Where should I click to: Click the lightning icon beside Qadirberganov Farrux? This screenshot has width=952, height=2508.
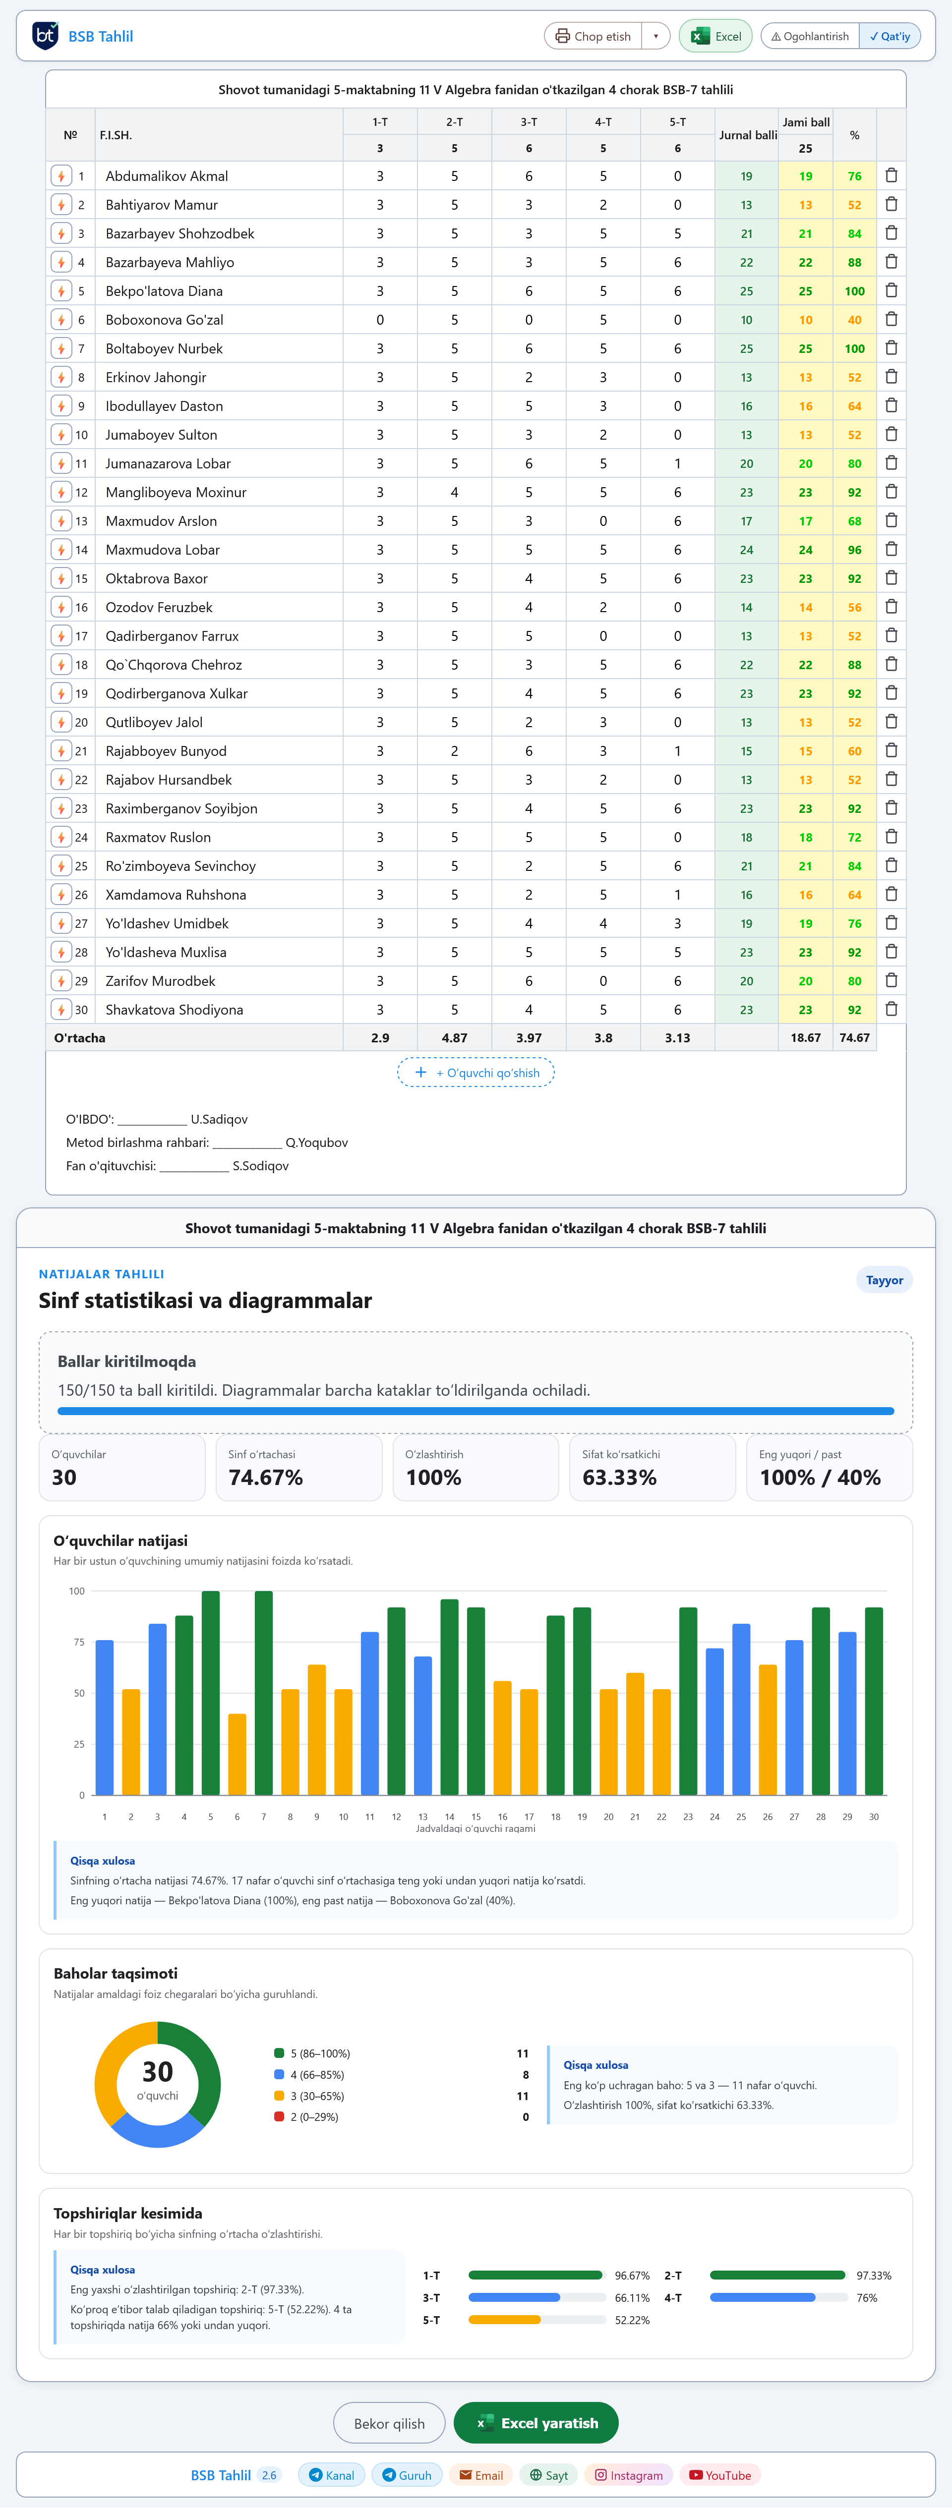click(x=61, y=636)
